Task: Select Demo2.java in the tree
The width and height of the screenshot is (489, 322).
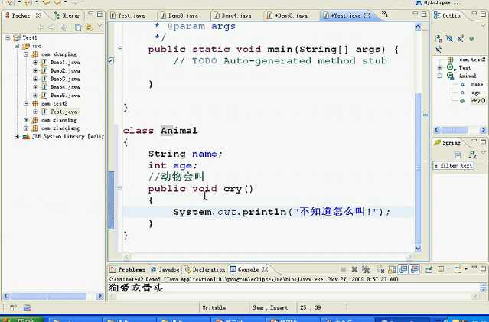Action: tap(65, 71)
